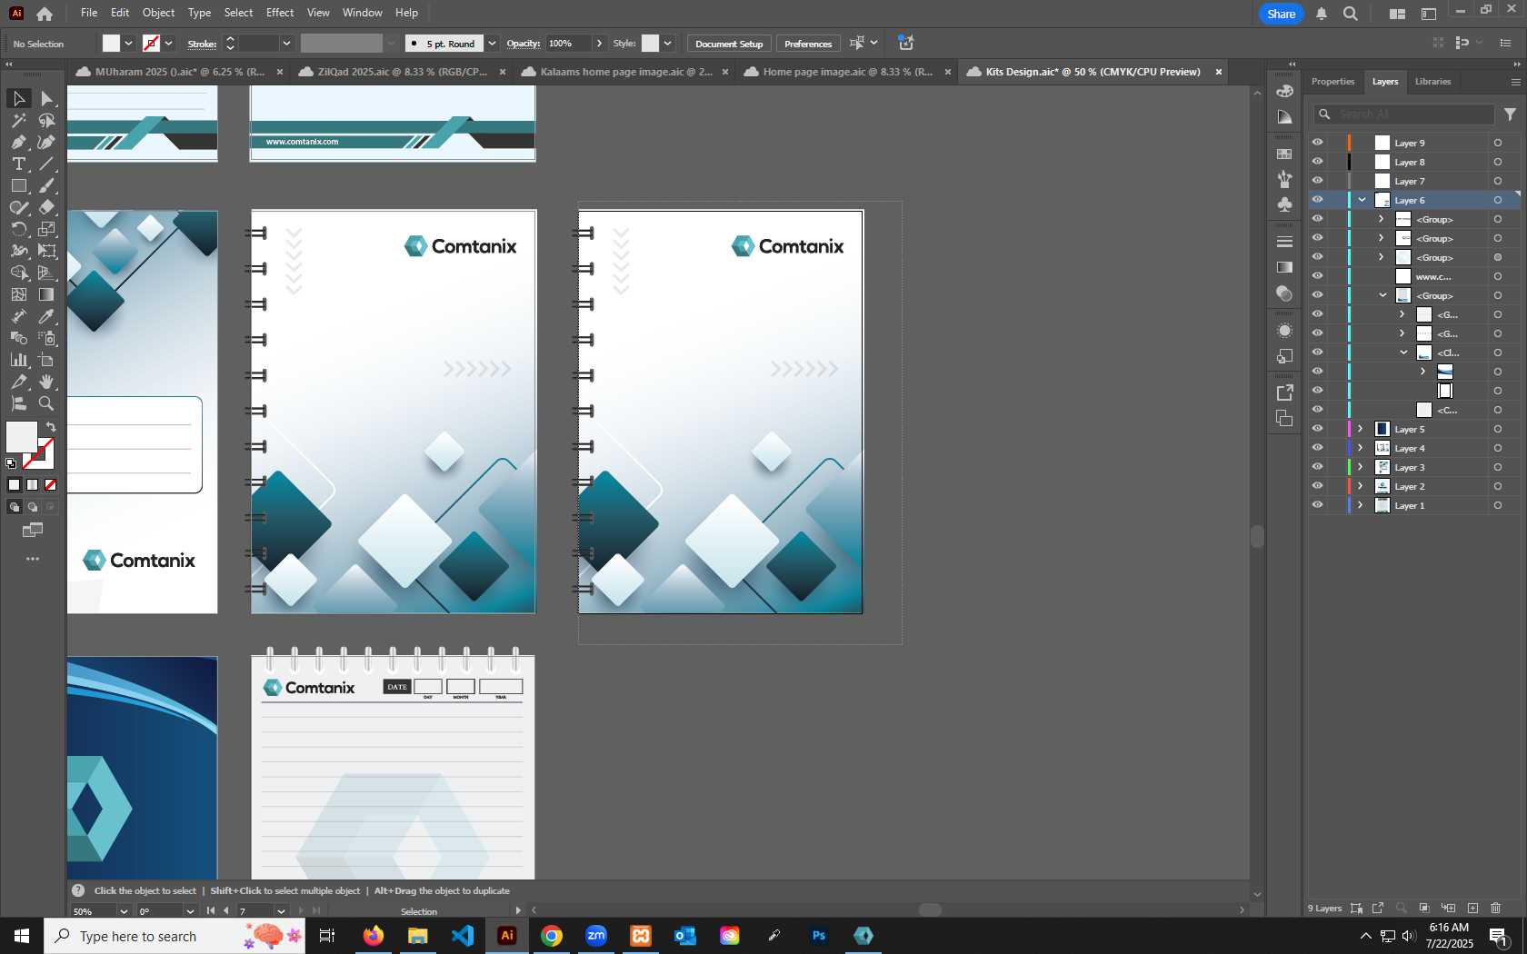Toggle visibility of Layer 1
The image size is (1527, 954).
click(x=1317, y=505)
